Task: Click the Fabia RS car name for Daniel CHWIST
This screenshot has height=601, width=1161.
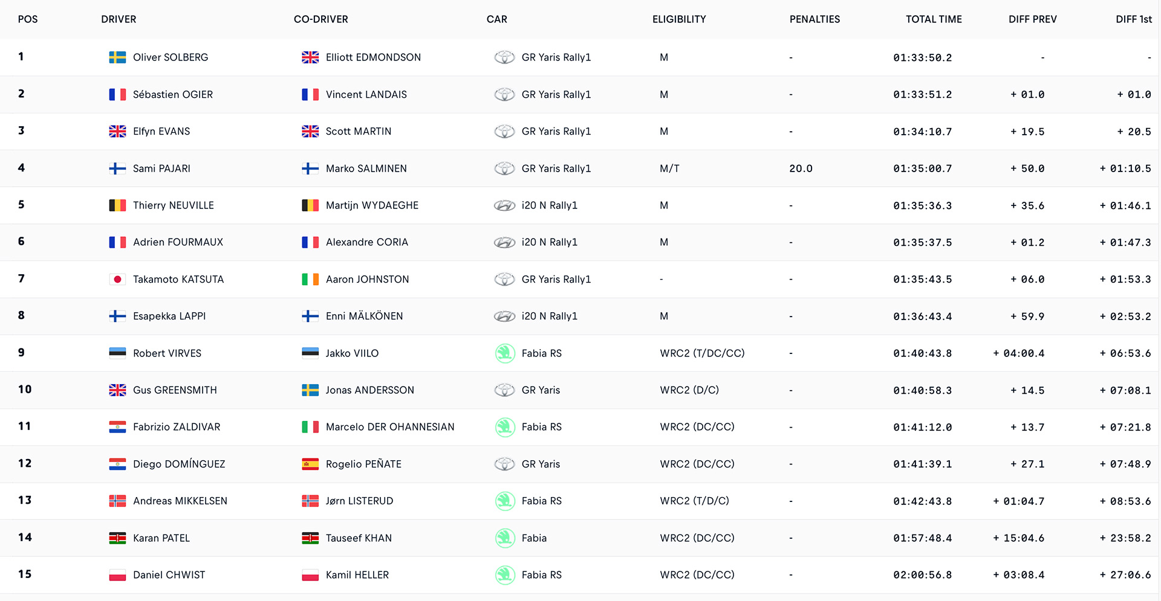Action: tap(541, 575)
